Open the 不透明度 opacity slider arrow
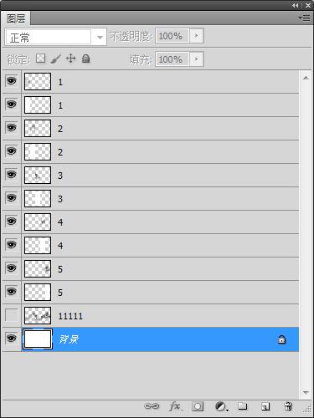The height and width of the screenshot is (418, 314). [x=197, y=36]
